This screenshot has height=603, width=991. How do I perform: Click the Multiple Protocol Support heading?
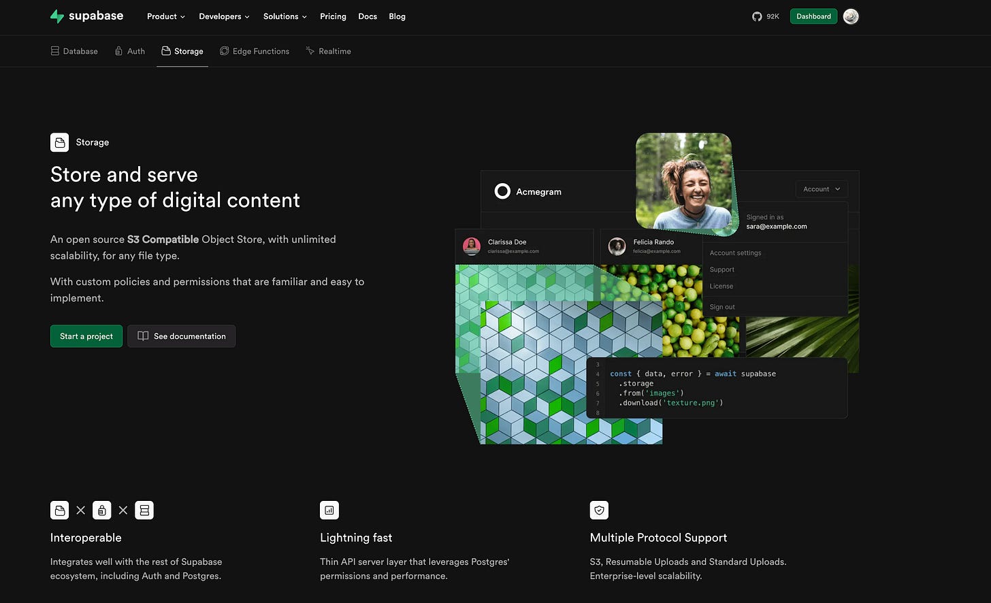658,538
